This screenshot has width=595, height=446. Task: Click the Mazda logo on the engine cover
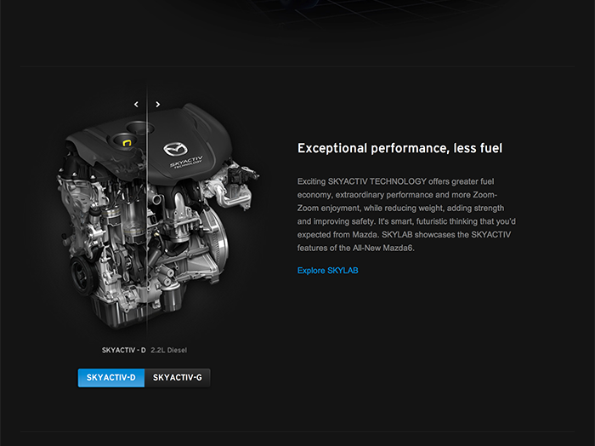(175, 149)
